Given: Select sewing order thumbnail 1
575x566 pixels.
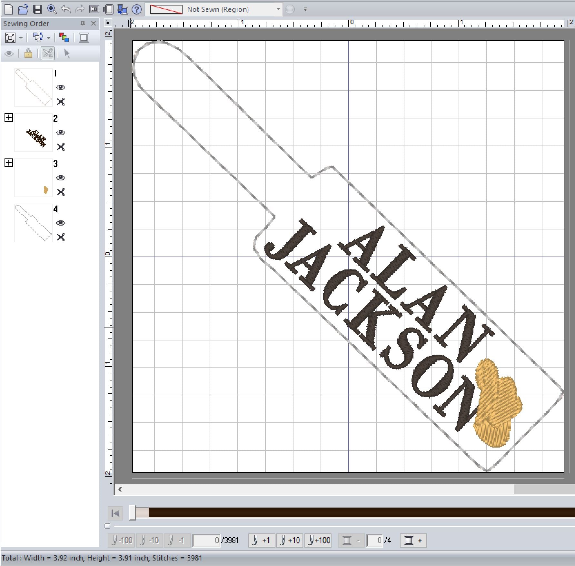Looking at the screenshot, I should 33,87.
